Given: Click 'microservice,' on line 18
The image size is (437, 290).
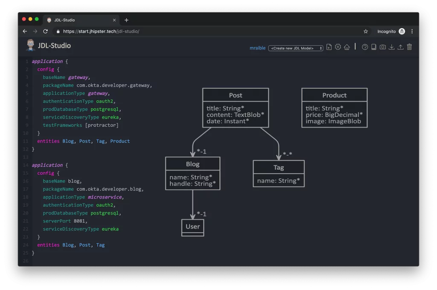Looking at the screenshot, I should 106,197.
